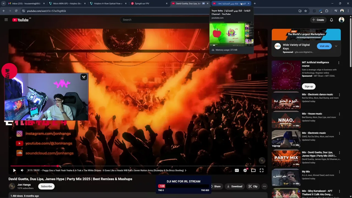Viewport: 352px width, 198px height.
Task: Open the YouTube notifications bell
Action: point(331,20)
